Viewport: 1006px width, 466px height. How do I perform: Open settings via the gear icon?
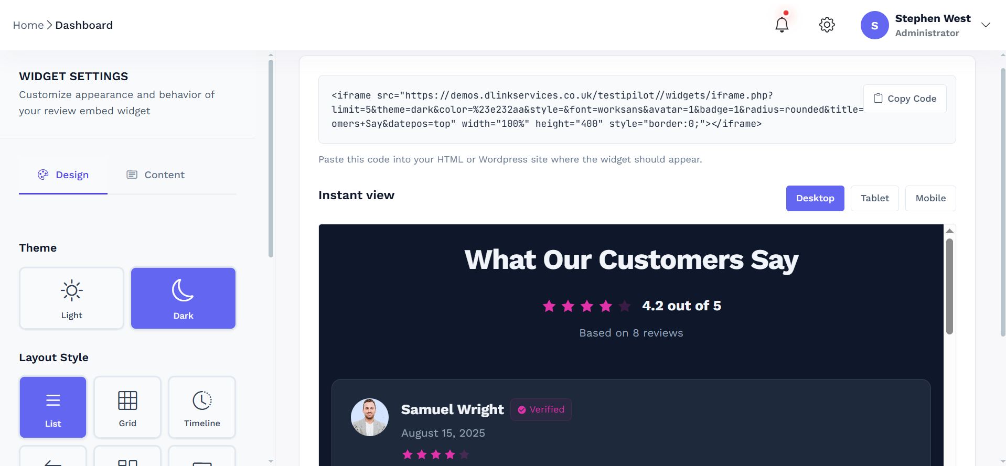pyautogui.click(x=827, y=25)
